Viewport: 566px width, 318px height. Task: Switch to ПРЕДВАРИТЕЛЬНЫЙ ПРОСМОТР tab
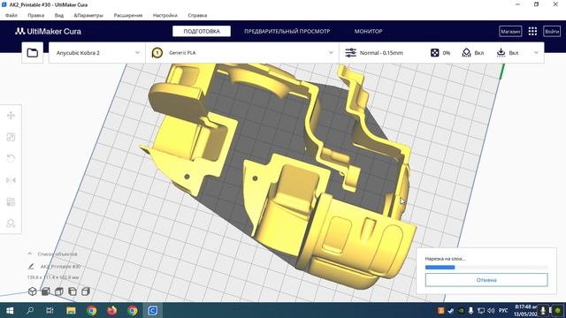click(x=287, y=32)
